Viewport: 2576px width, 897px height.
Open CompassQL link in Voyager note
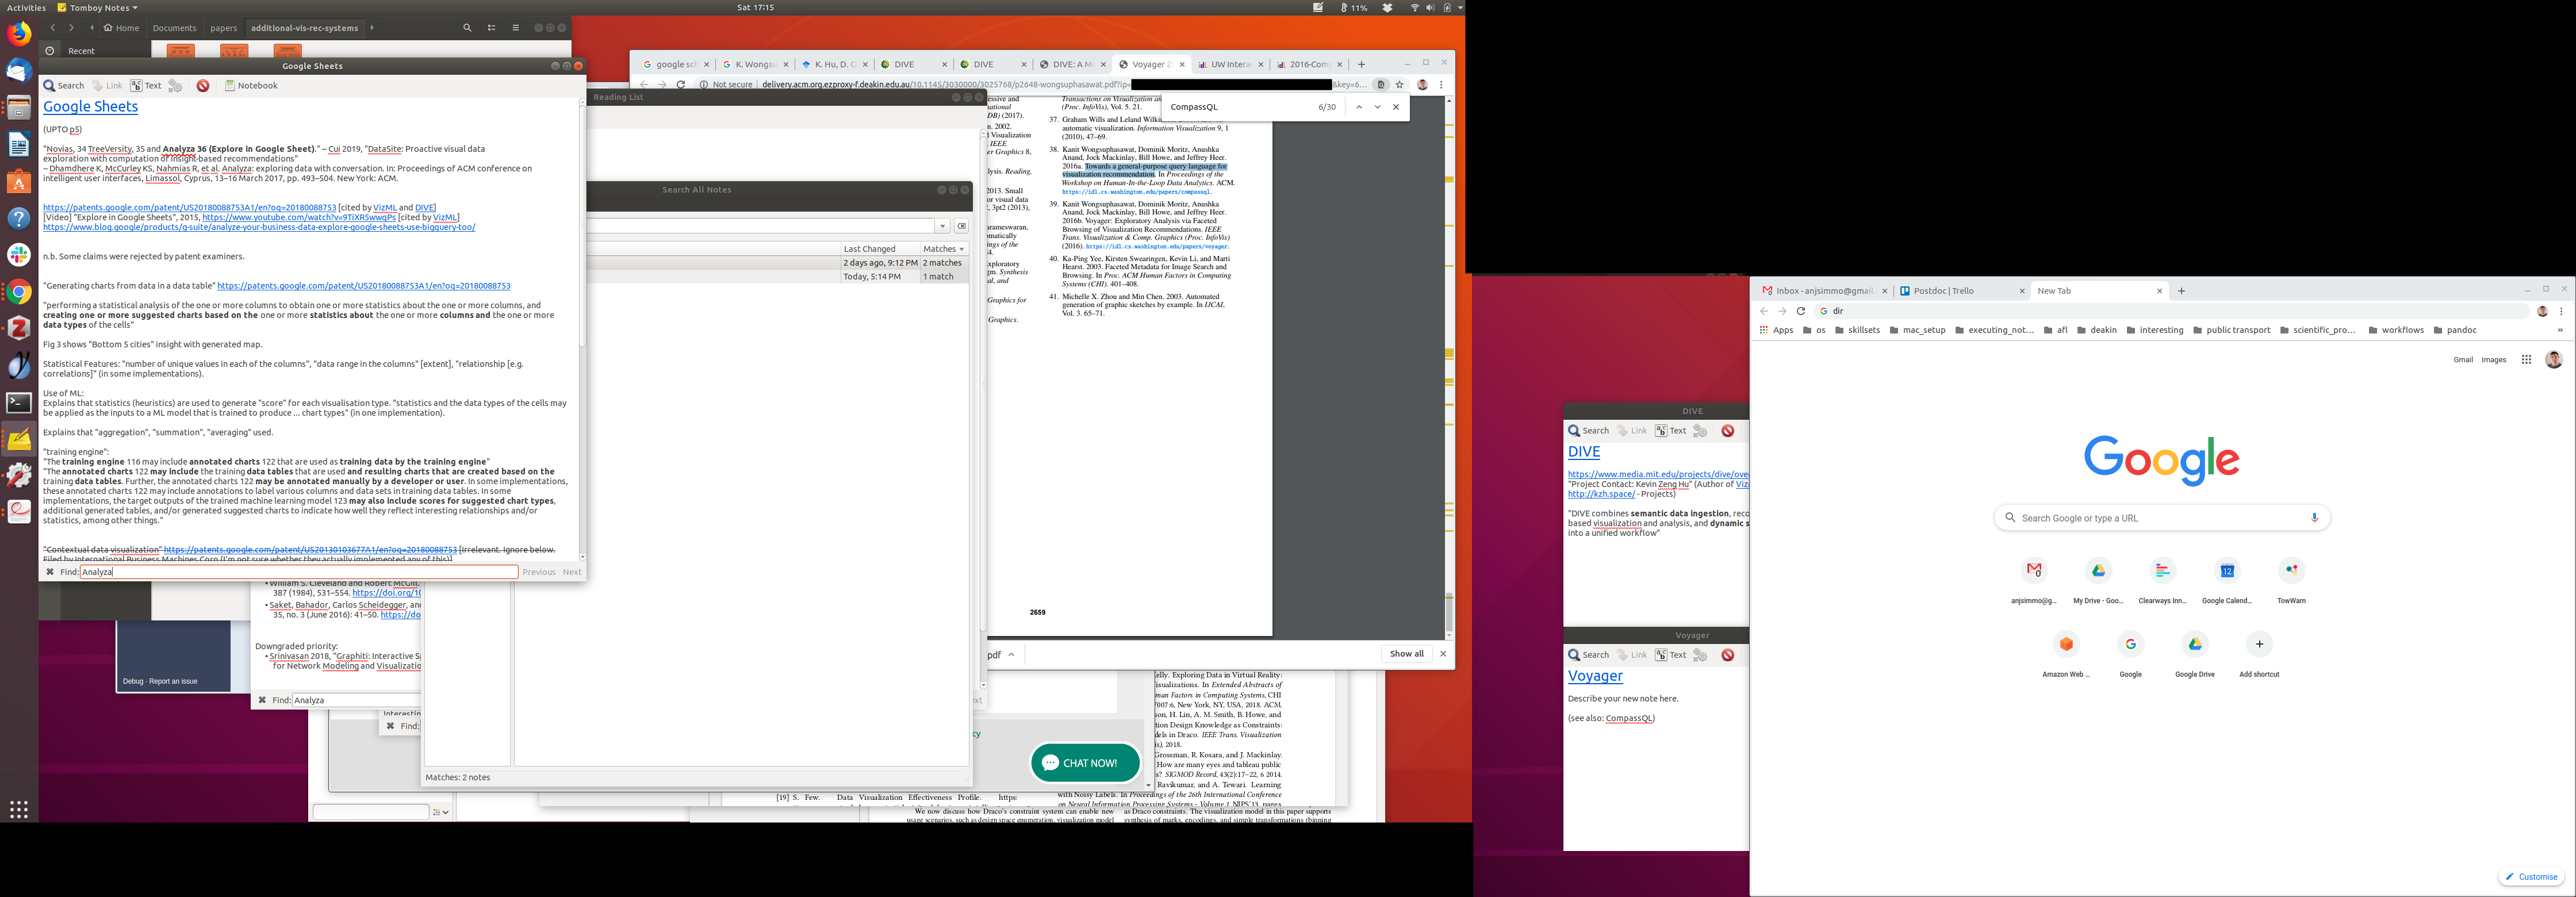point(1628,719)
